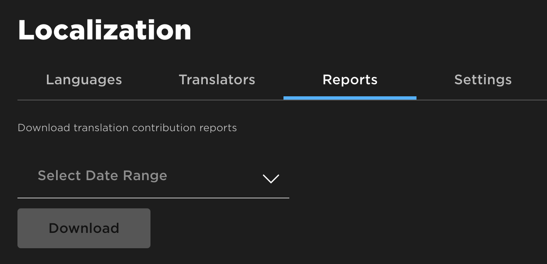
Task: Click the highlighted 'Reports' label
Action: pyautogui.click(x=350, y=80)
